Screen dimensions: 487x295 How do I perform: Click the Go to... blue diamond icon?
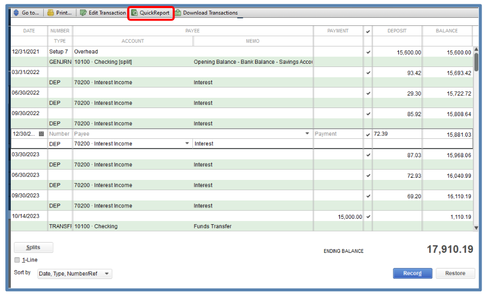(x=16, y=13)
